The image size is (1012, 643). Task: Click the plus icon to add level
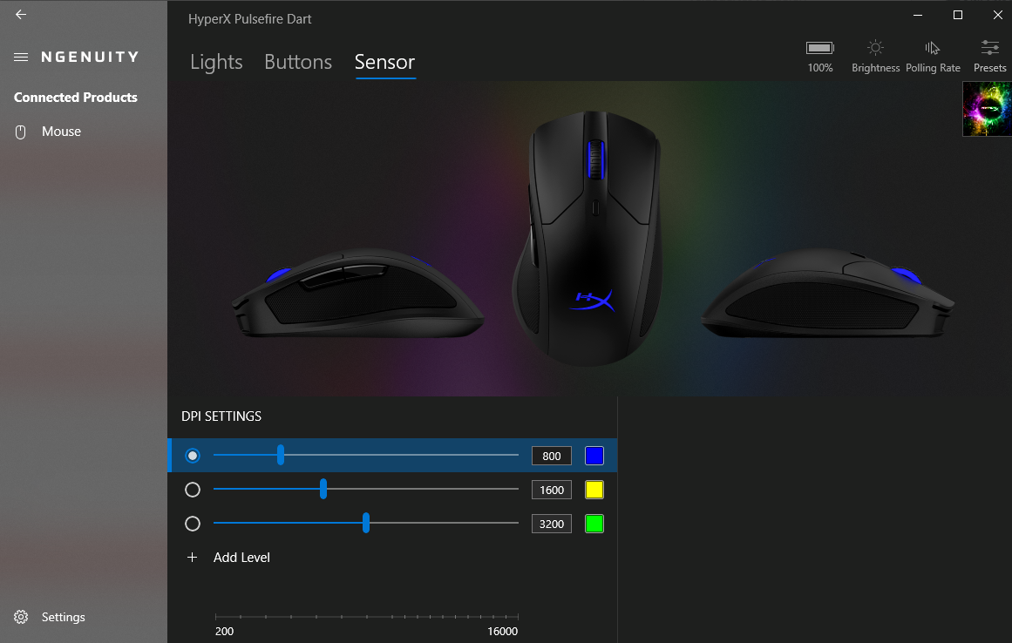click(193, 558)
